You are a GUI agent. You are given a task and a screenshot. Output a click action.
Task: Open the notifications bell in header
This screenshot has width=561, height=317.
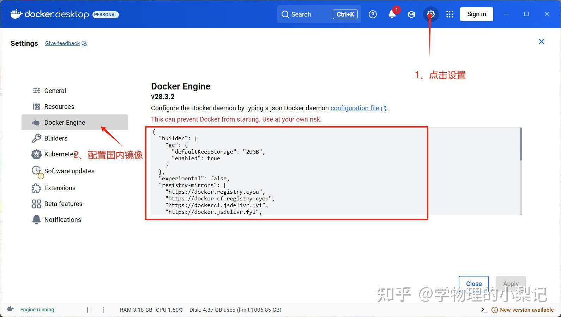[x=392, y=14]
